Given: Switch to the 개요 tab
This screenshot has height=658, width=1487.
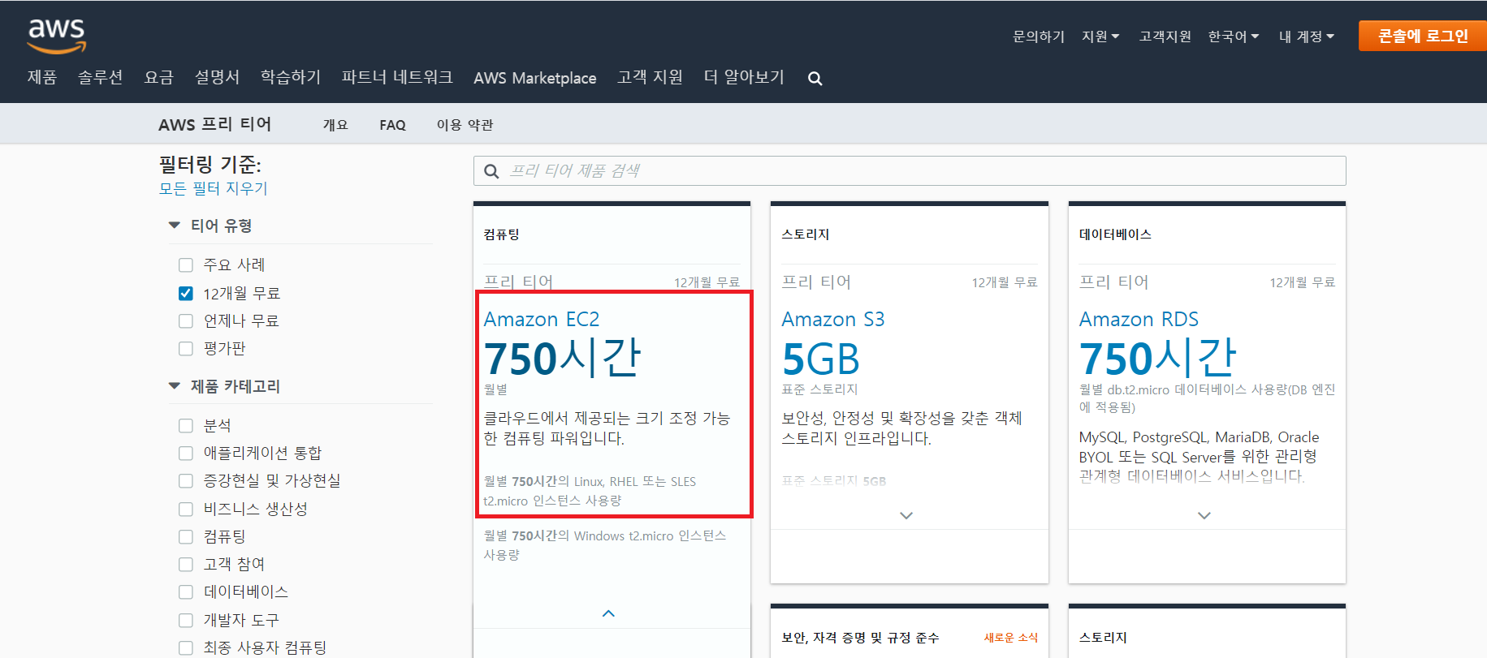Looking at the screenshot, I should [x=335, y=125].
